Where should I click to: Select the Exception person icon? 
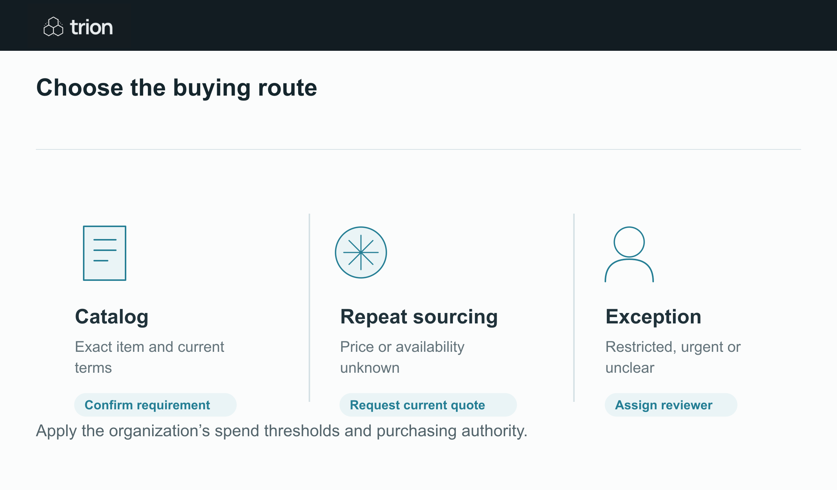[629, 254]
